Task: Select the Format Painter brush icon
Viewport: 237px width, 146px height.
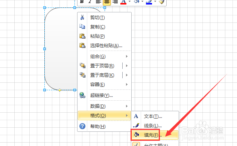Action: 161,2
